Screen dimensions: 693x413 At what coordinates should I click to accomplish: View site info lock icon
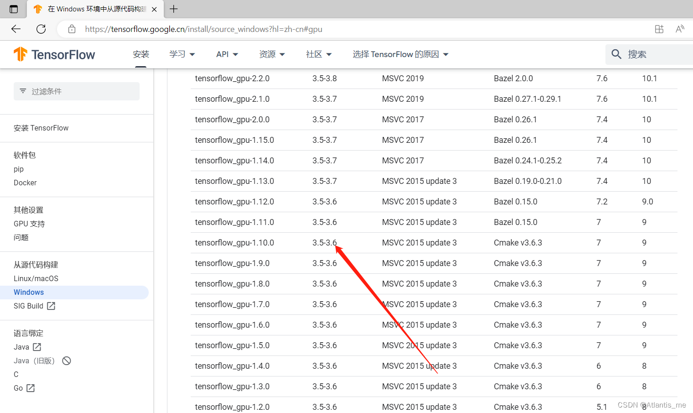click(x=72, y=29)
